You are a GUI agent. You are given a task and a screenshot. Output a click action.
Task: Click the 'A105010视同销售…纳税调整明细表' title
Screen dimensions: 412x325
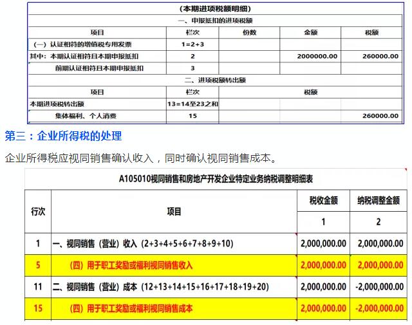pos(216,179)
